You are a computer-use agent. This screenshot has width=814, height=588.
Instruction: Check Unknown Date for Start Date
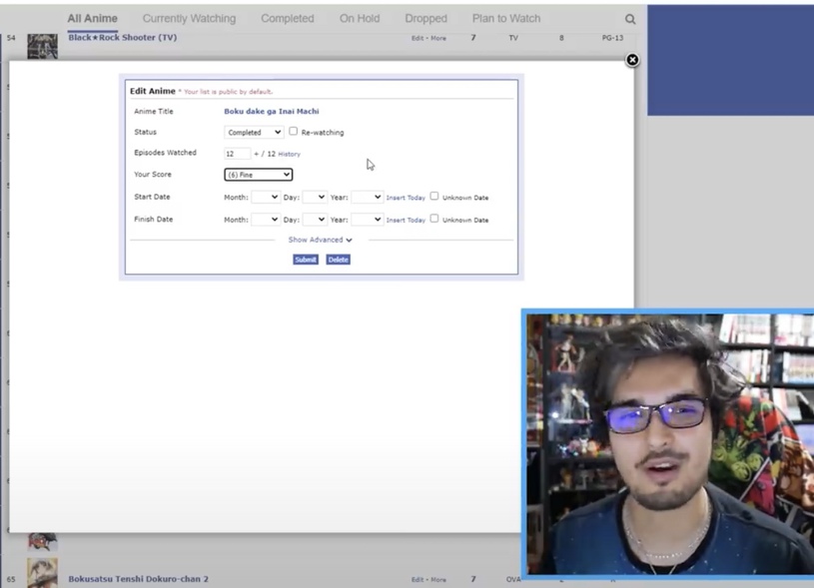pos(434,197)
